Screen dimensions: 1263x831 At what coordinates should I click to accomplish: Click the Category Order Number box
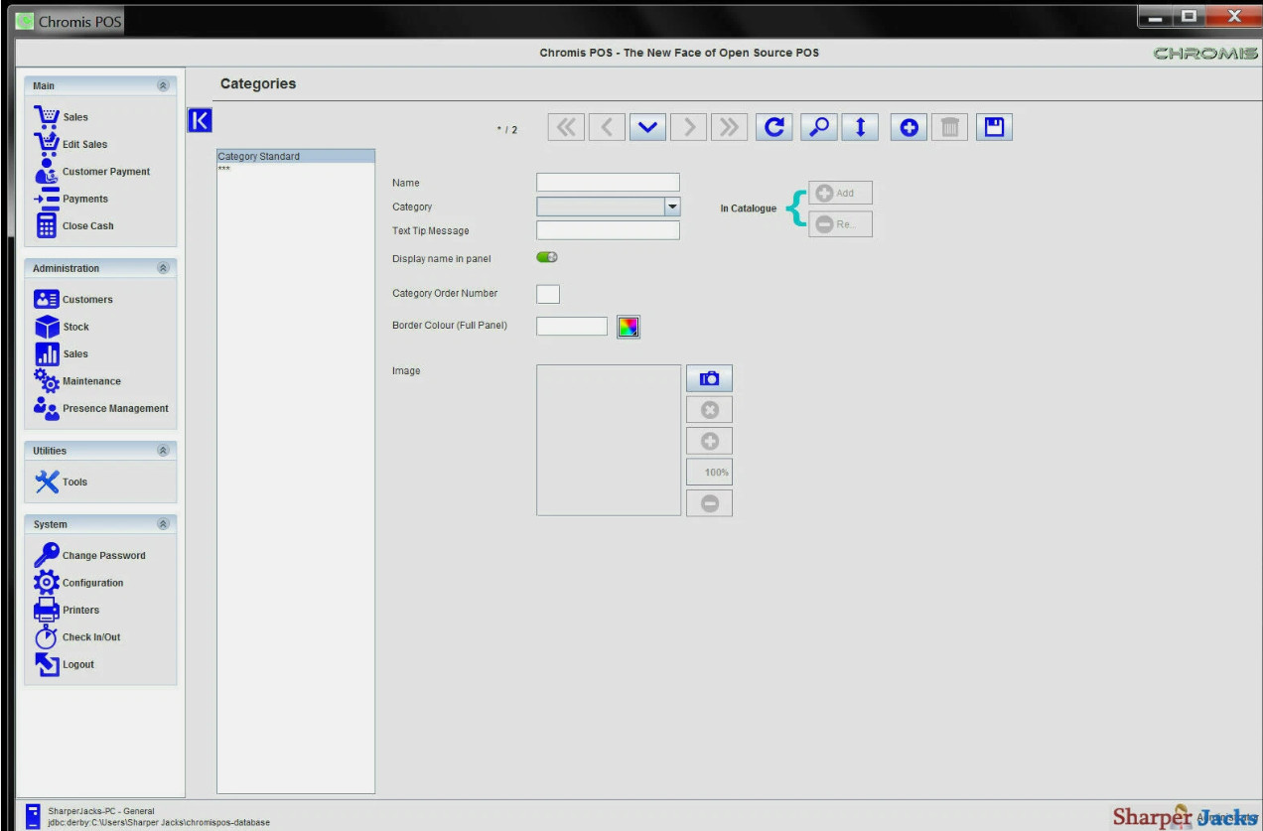(x=548, y=294)
